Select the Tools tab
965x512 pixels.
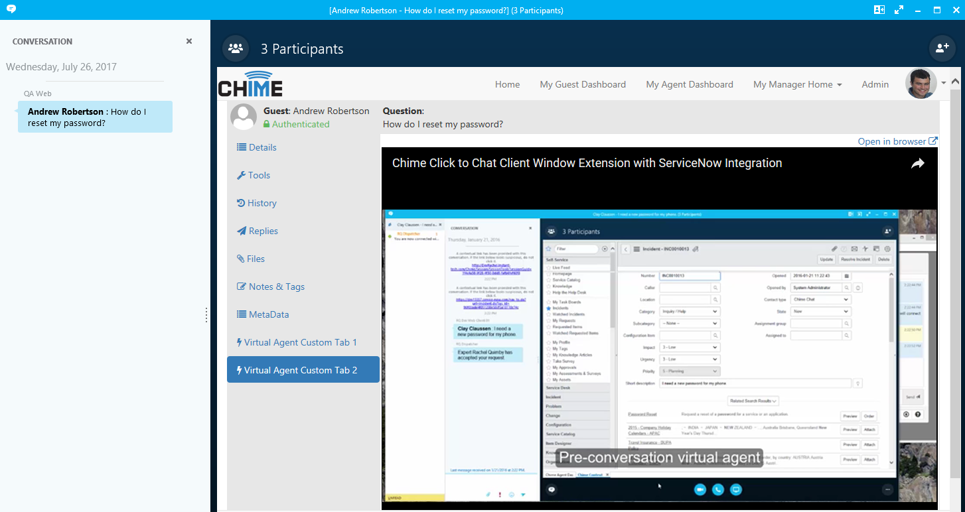[303, 175]
